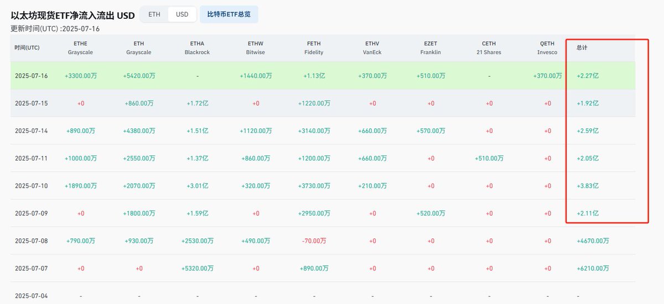The image size is (664, 304).
Task: Select the USD unit option
Action: [182, 14]
